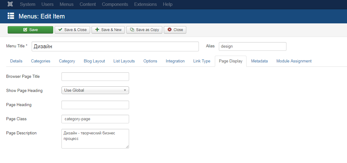The image size is (347, 163).
Task: Click the Menus: Edit Item heading
Action: point(41,16)
